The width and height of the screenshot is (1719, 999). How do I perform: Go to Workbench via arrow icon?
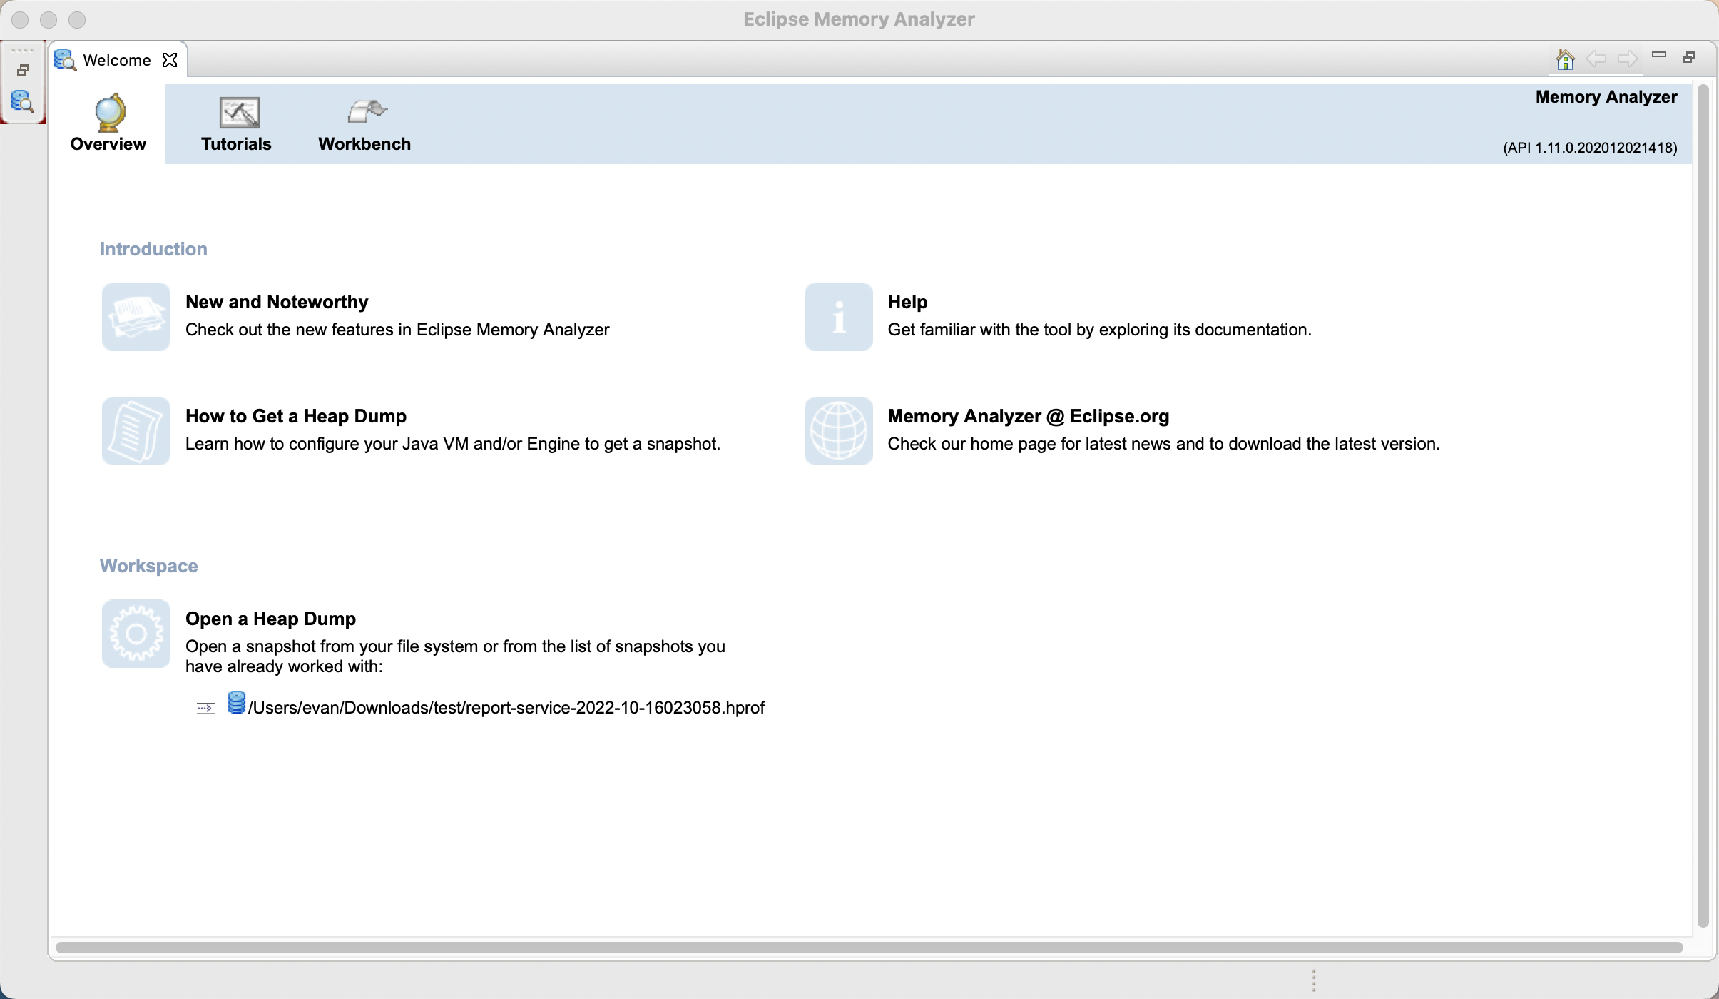pos(367,111)
